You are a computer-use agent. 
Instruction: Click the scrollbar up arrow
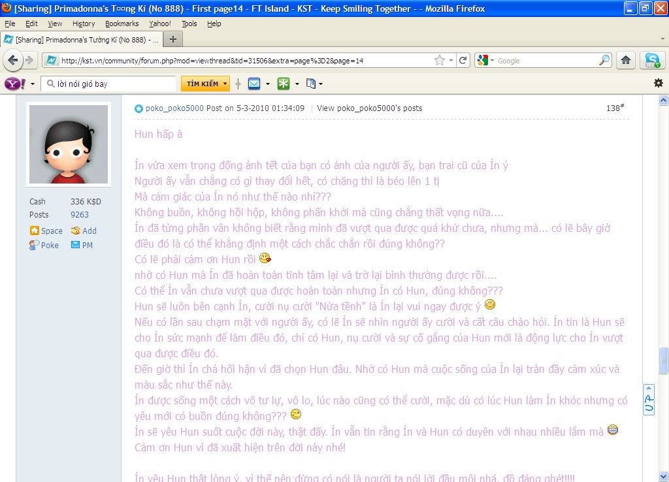[x=663, y=101]
